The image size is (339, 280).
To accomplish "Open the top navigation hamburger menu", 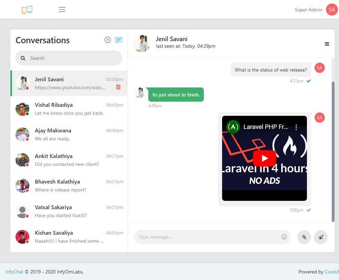I will point(62,9).
